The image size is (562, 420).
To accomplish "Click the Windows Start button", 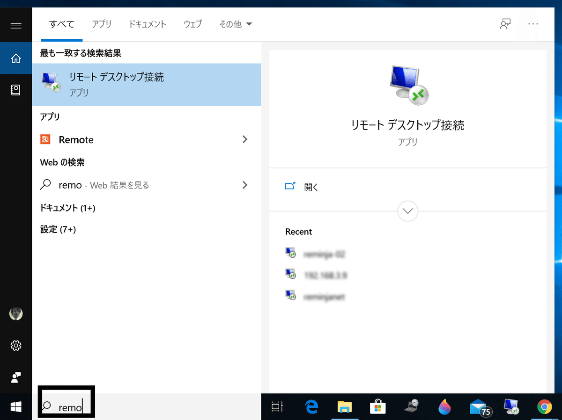I will [x=15, y=406].
